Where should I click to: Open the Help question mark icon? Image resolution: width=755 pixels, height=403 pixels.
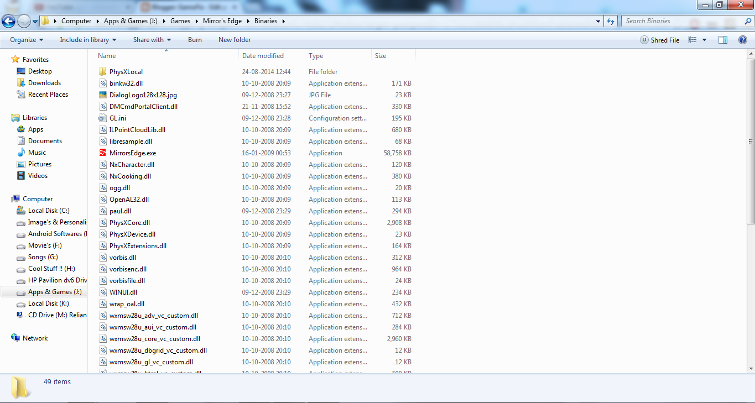pos(743,40)
